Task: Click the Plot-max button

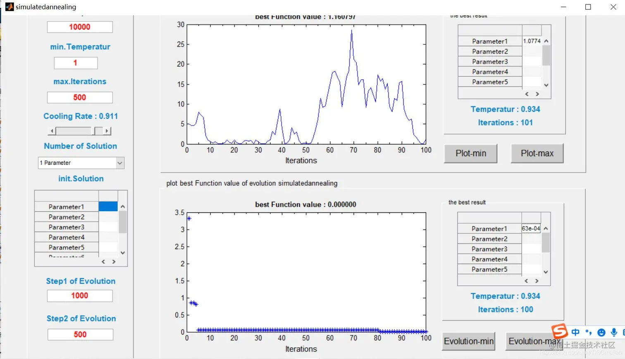Action: 537,154
